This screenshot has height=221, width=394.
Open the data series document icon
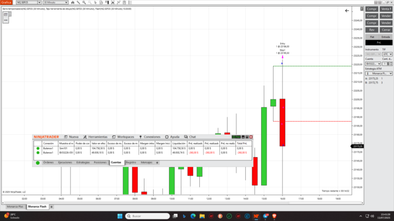point(101,3)
